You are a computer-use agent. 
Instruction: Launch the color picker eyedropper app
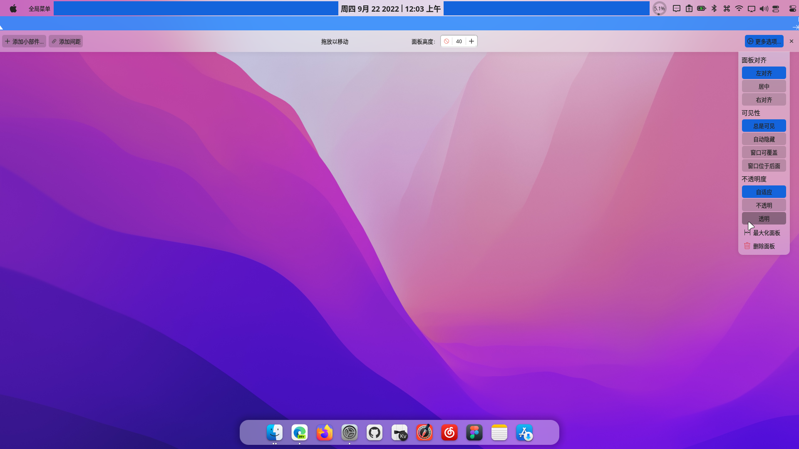pos(424,432)
